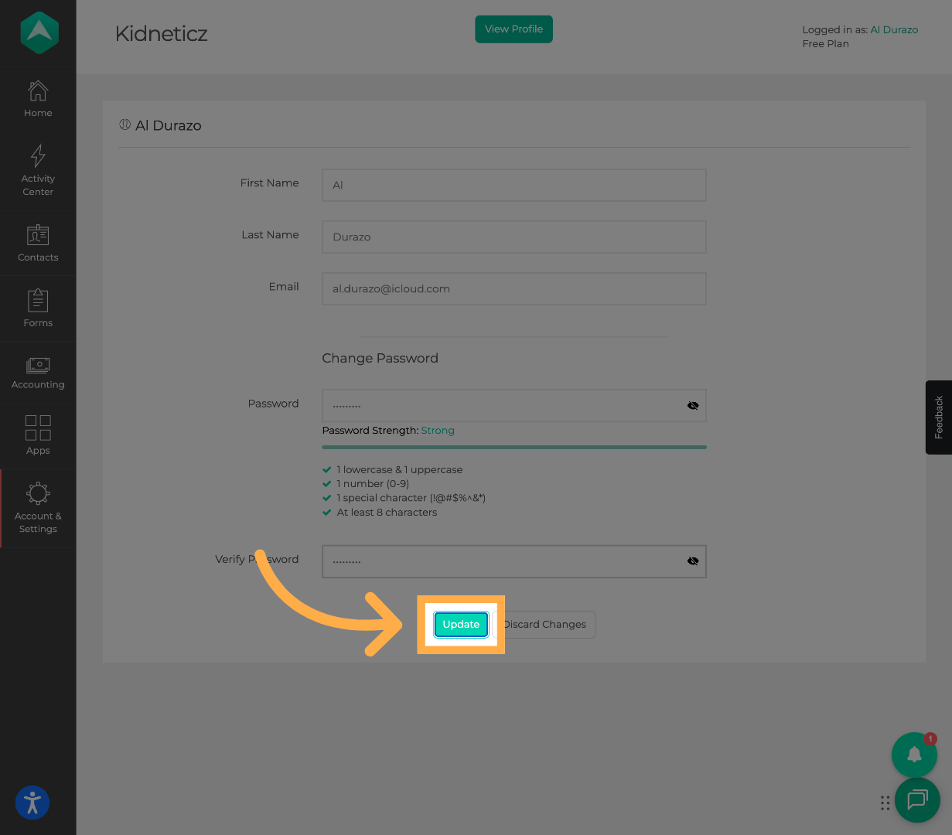
Task: Toggle visibility of Verify Password field
Action: coord(693,561)
